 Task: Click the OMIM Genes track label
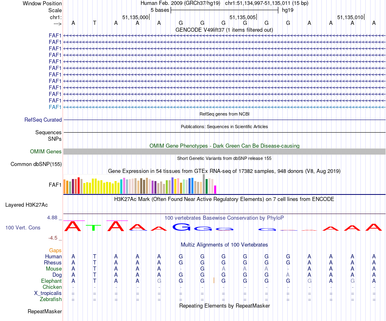(46, 152)
